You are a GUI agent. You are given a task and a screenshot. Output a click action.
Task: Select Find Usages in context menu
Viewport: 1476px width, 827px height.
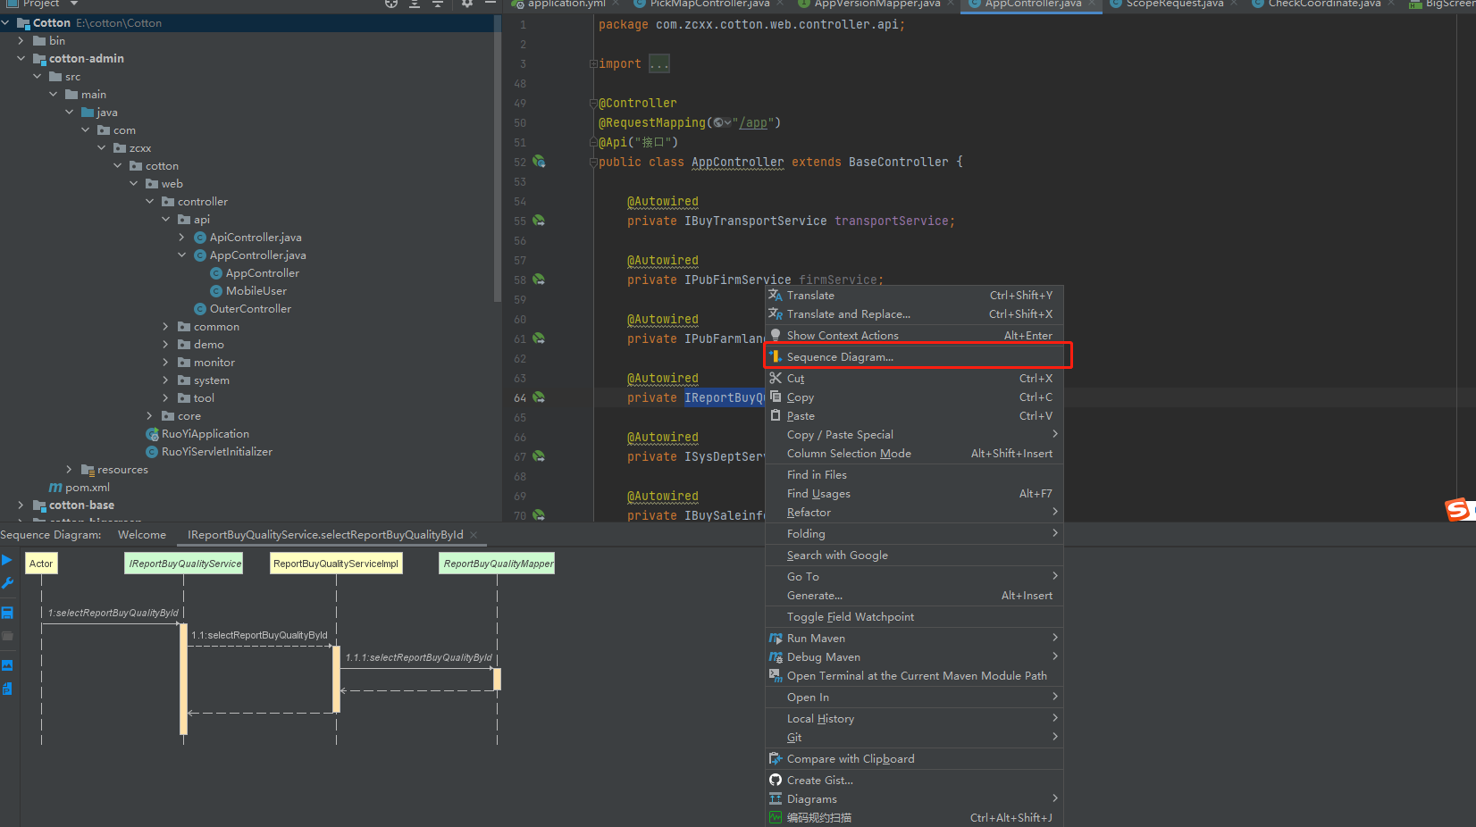pos(818,494)
